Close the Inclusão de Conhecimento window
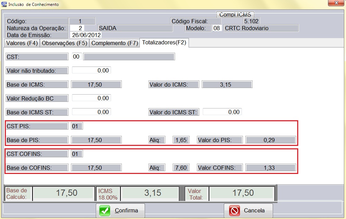 [335, 3]
